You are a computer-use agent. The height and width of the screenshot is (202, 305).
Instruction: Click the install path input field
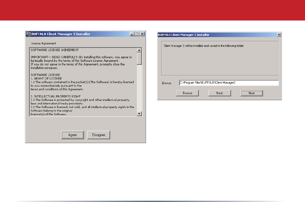coord(229,83)
